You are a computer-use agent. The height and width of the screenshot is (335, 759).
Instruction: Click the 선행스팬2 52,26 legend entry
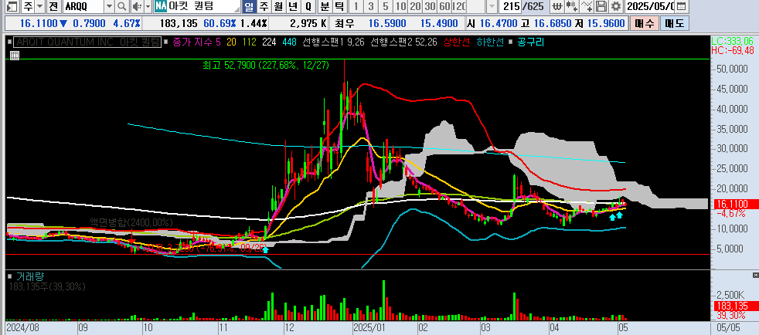[403, 42]
